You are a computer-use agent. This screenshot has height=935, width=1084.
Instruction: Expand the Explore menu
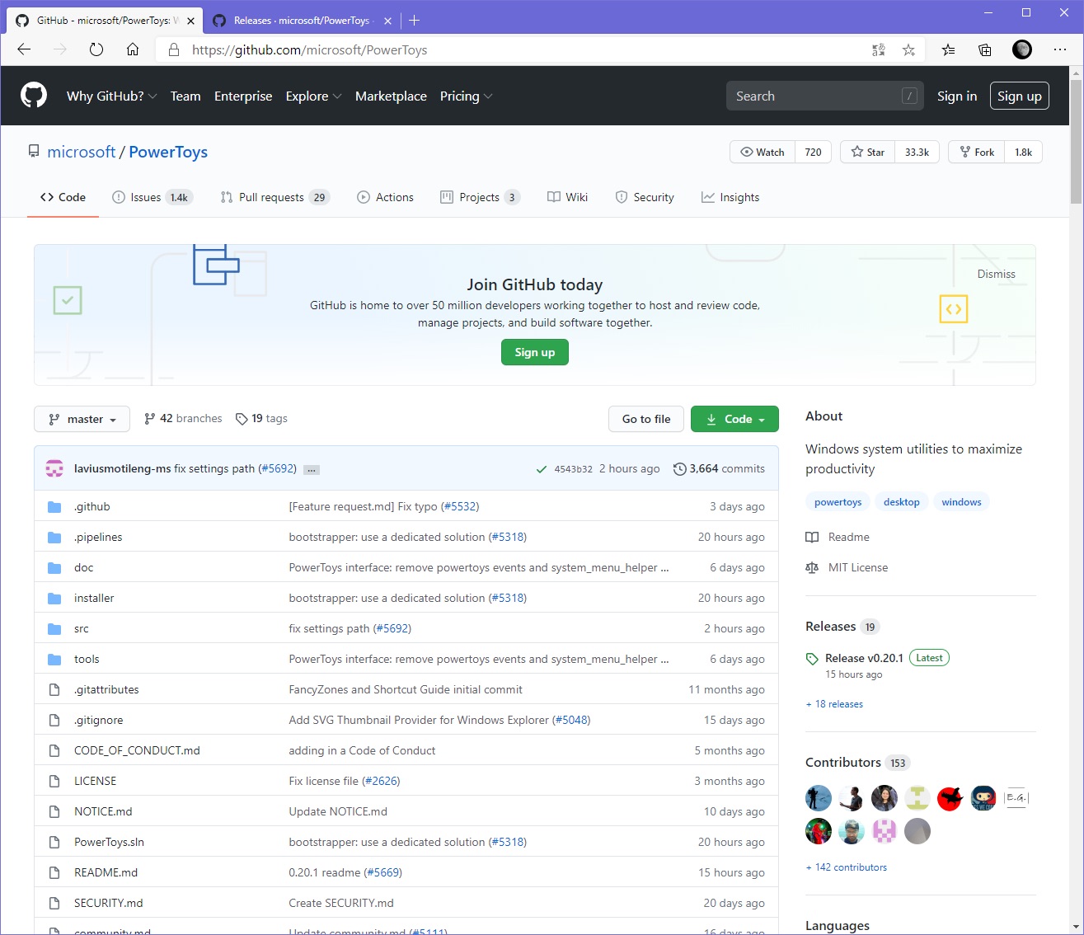[313, 96]
